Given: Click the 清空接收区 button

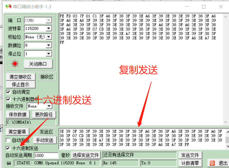Looking at the screenshot, I should click(x=21, y=77).
